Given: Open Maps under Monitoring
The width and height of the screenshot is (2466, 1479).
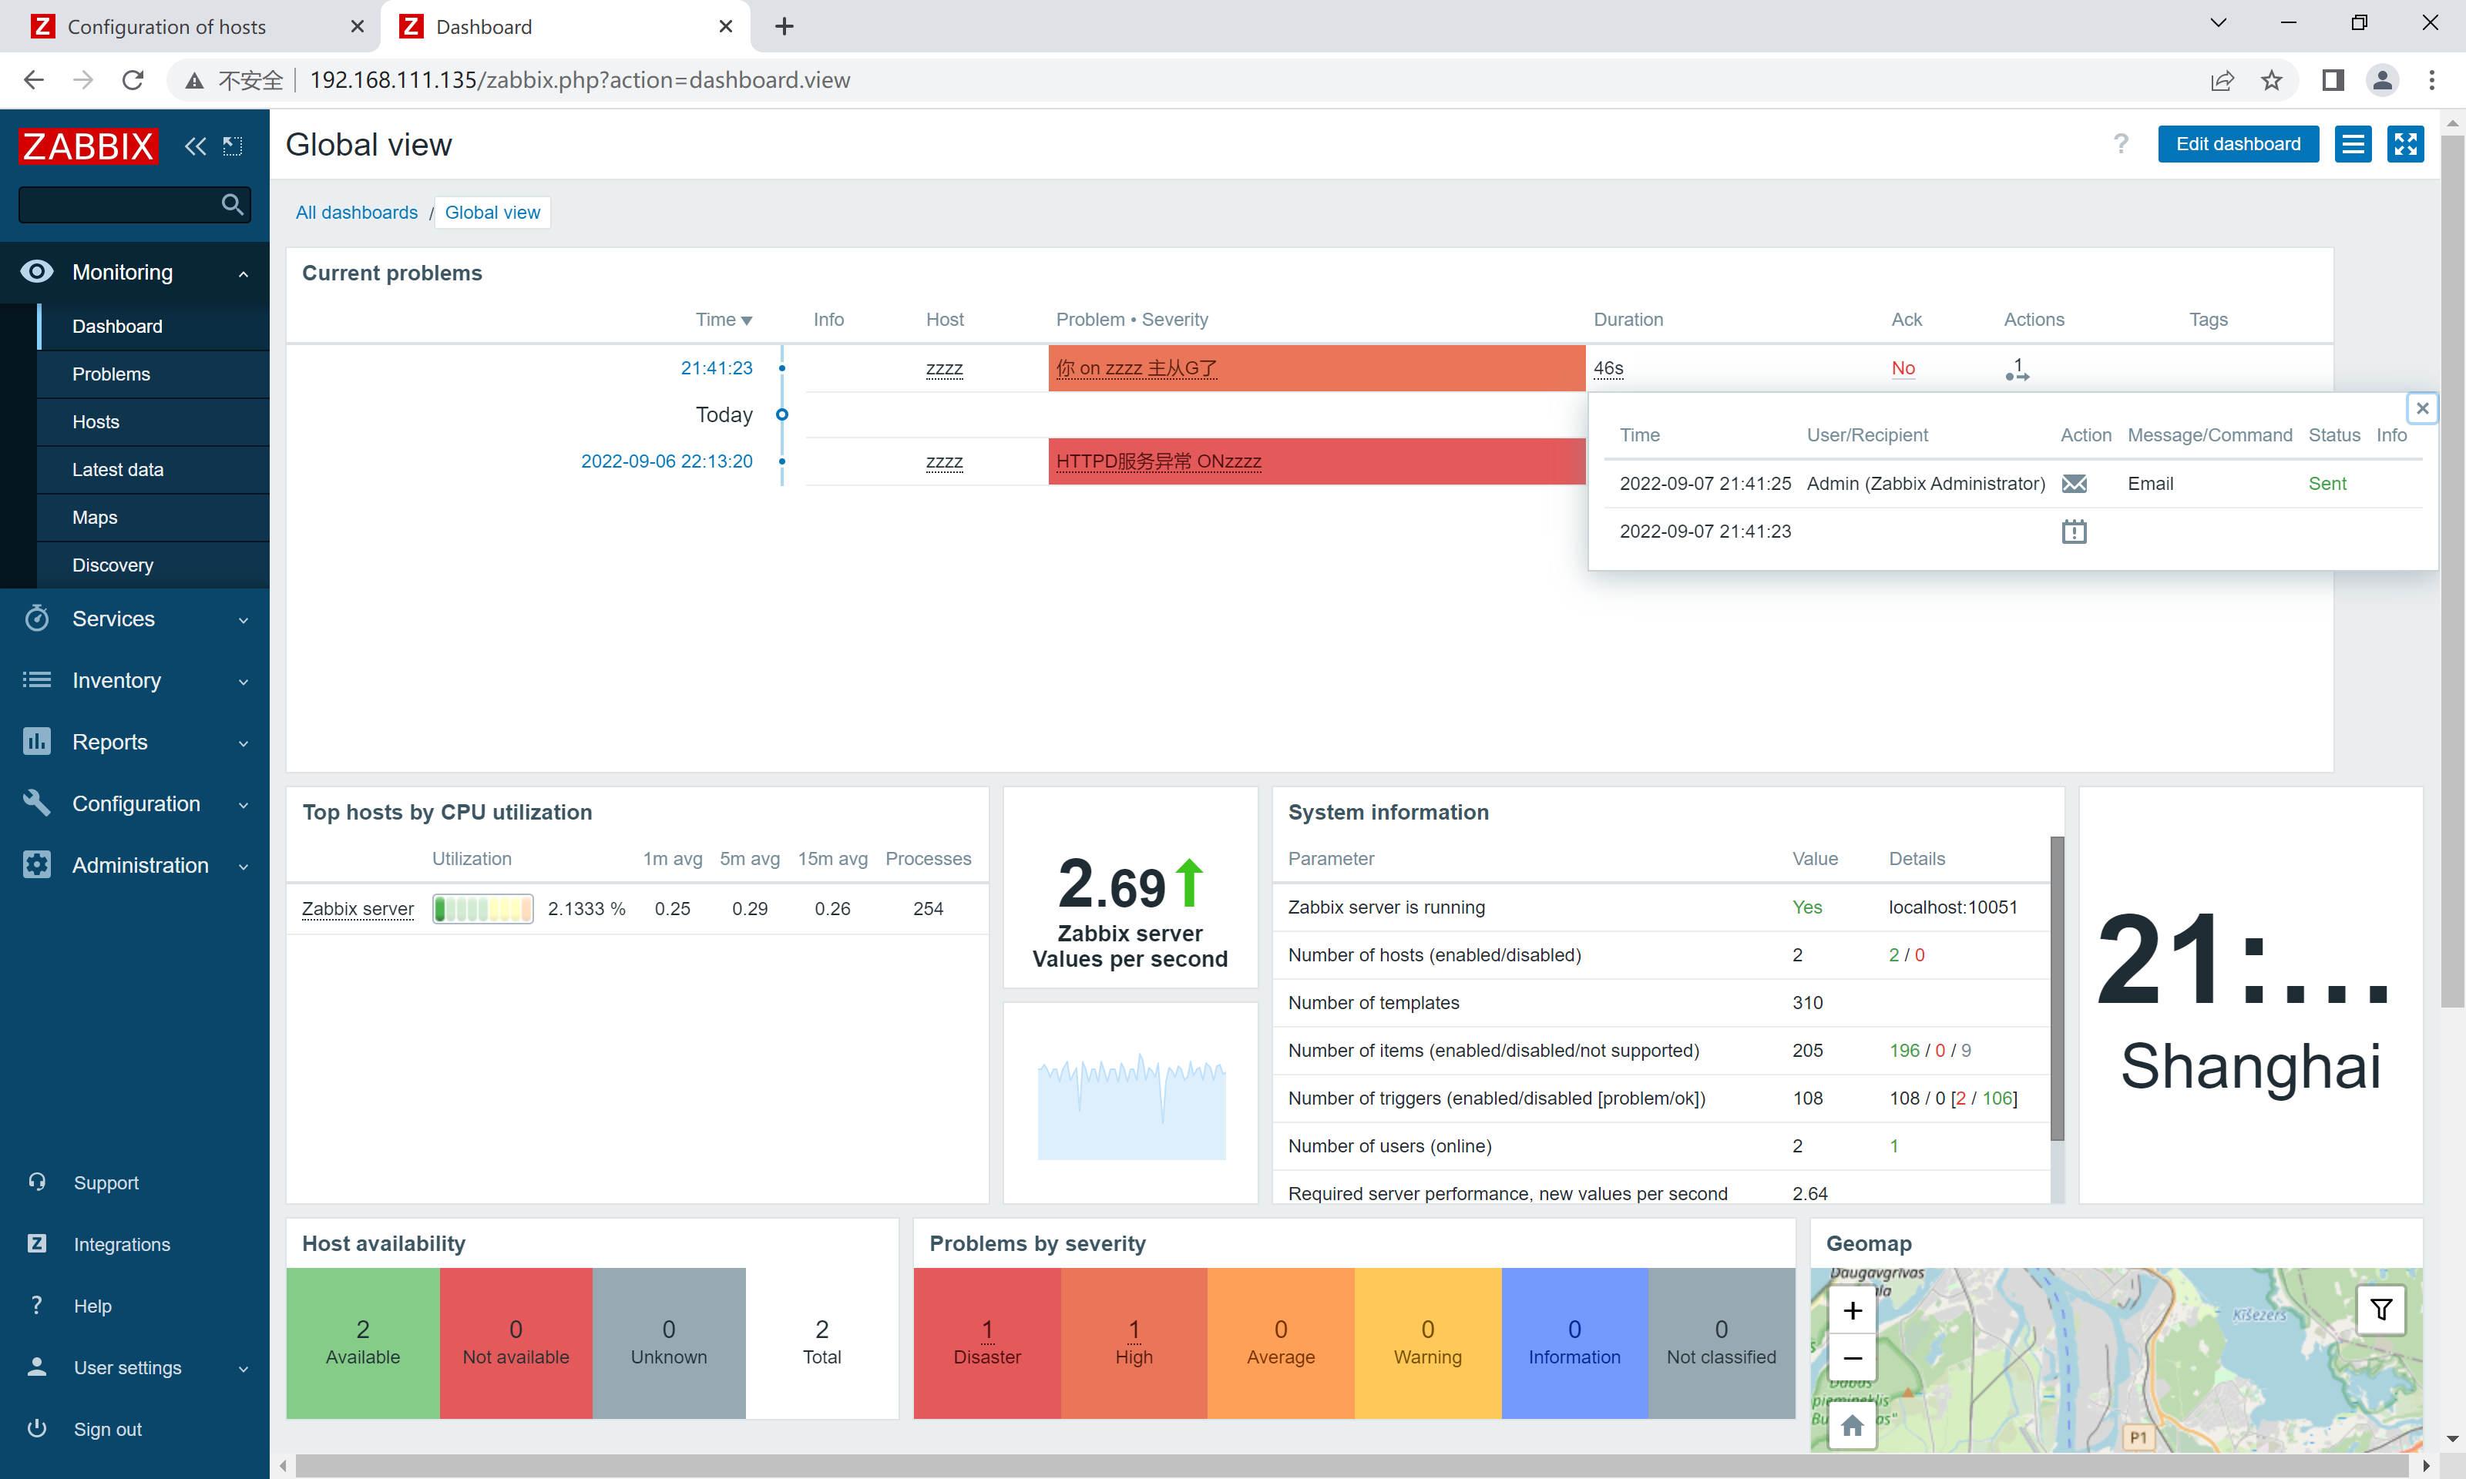Looking at the screenshot, I should pos(153,517).
